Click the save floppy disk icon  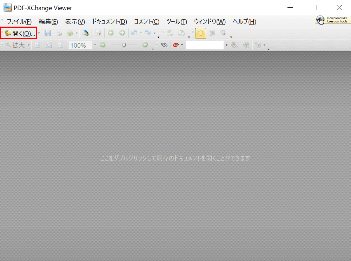(x=47, y=33)
